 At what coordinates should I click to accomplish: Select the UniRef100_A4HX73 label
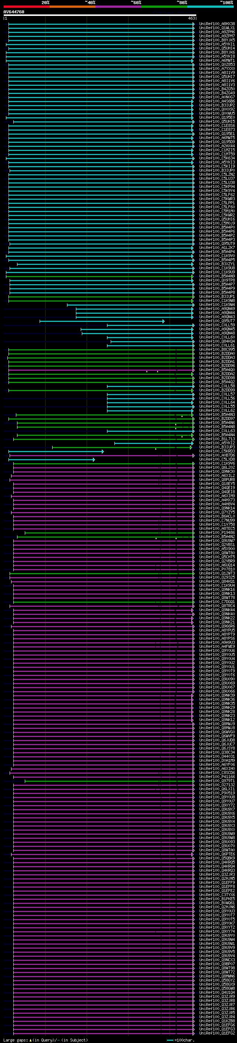217,500
